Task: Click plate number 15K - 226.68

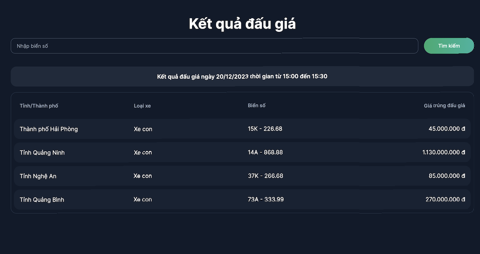Action: [x=265, y=129]
